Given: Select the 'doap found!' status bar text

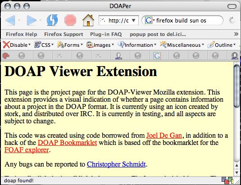Looking at the screenshot, I should click(x=19, y=180).
